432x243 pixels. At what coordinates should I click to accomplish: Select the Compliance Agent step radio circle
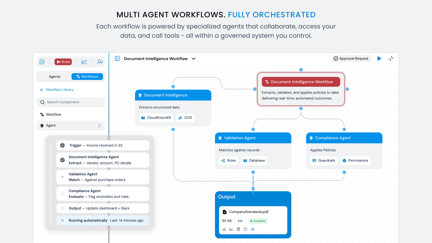click(x=62, y=194)
